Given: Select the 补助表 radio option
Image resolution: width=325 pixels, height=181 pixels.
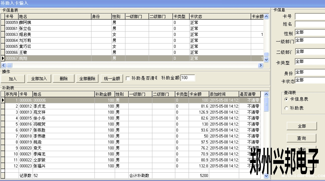Looking at the screenshot, I should pos(286,108).
